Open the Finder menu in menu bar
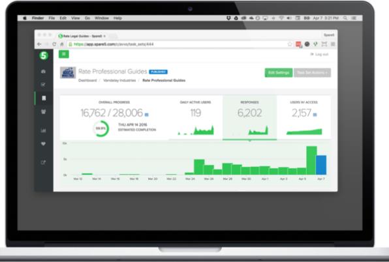 [x=38, y=18]
